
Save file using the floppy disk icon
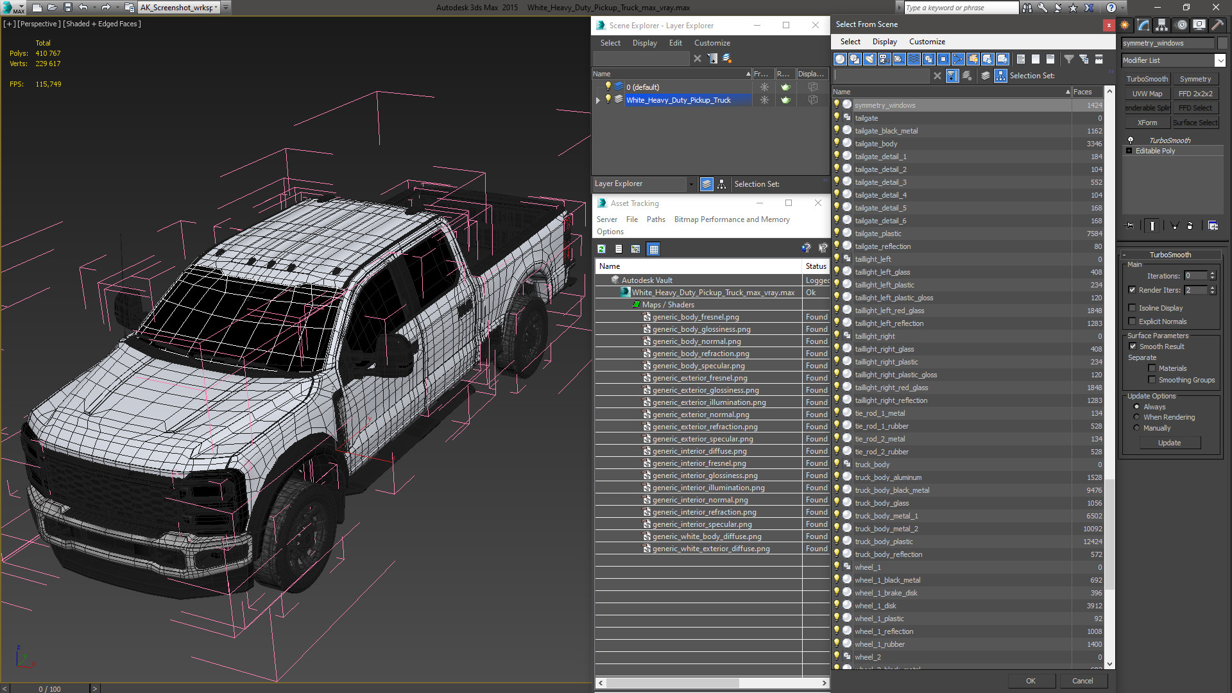(x=67, y=8)
